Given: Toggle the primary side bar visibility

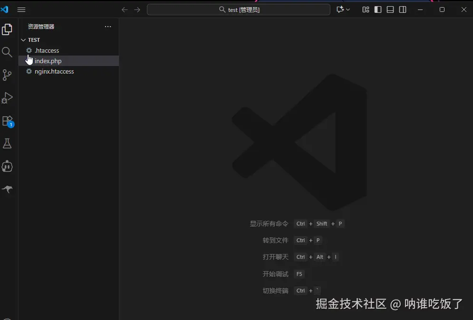Looking at the screenshot, I should [377, 9].
